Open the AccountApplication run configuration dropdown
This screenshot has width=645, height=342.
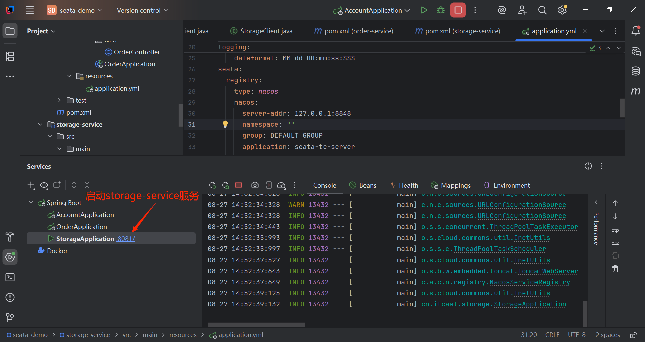click(371, 10)
